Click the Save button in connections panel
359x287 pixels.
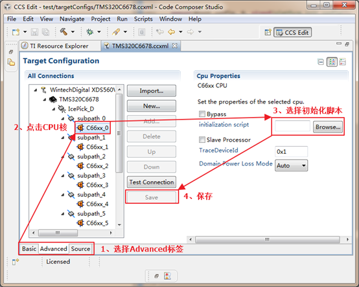click(x=152, y=197)
